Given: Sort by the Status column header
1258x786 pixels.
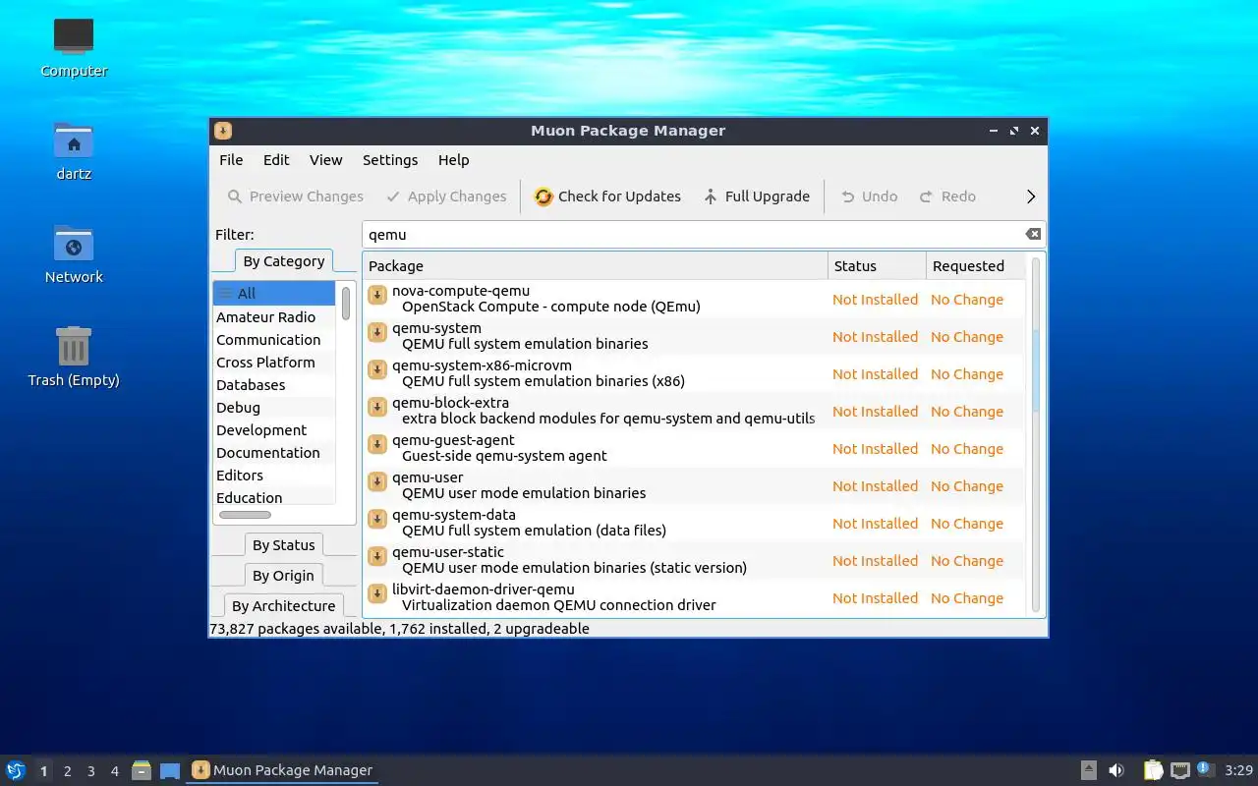Looking at the screenshot, I should (877, 266).
